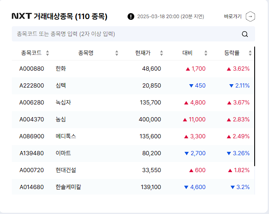The image size is (269, 214).
Task: Select stock name 한솔케미칼
Action: tap(68, 187)
